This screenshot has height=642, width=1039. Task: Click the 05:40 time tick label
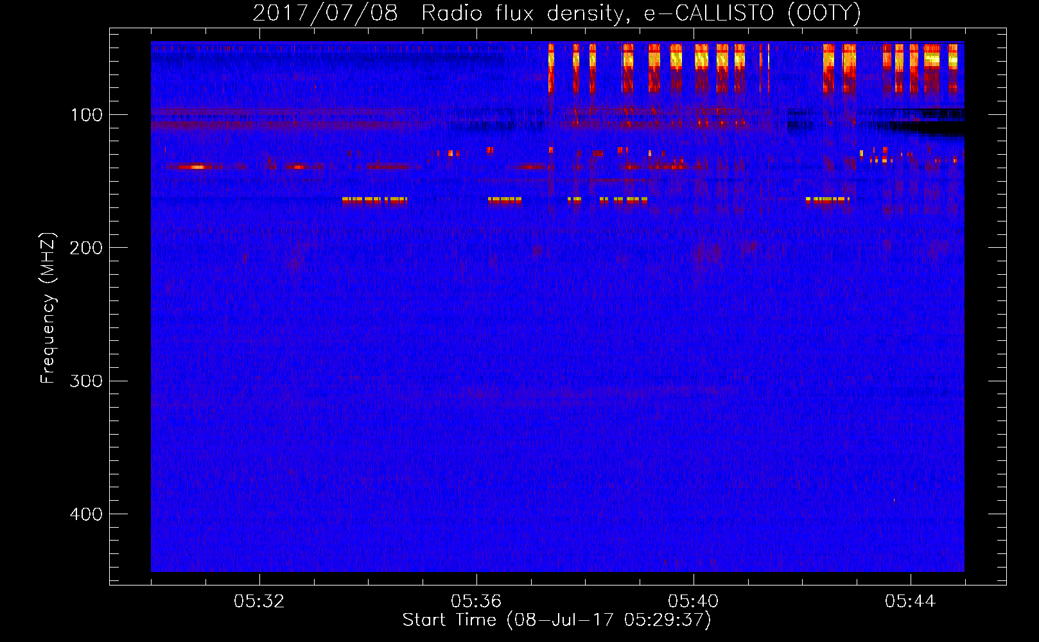pos(694,602)
